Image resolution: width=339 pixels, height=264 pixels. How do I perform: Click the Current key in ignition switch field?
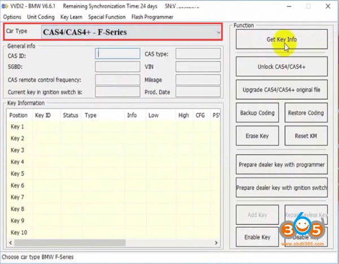(118, 92)
